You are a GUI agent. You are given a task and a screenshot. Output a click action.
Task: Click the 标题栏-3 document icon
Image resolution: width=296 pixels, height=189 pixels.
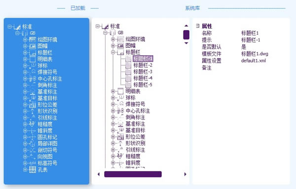[128, 72]
